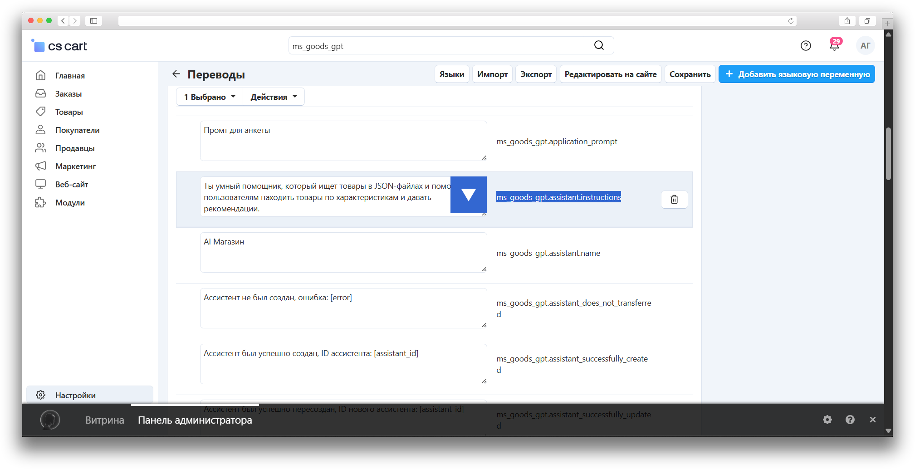Open Модули in the sidebar menu
Image resolution: width=915 pixels, height=469 pixels.
point(70,203)
